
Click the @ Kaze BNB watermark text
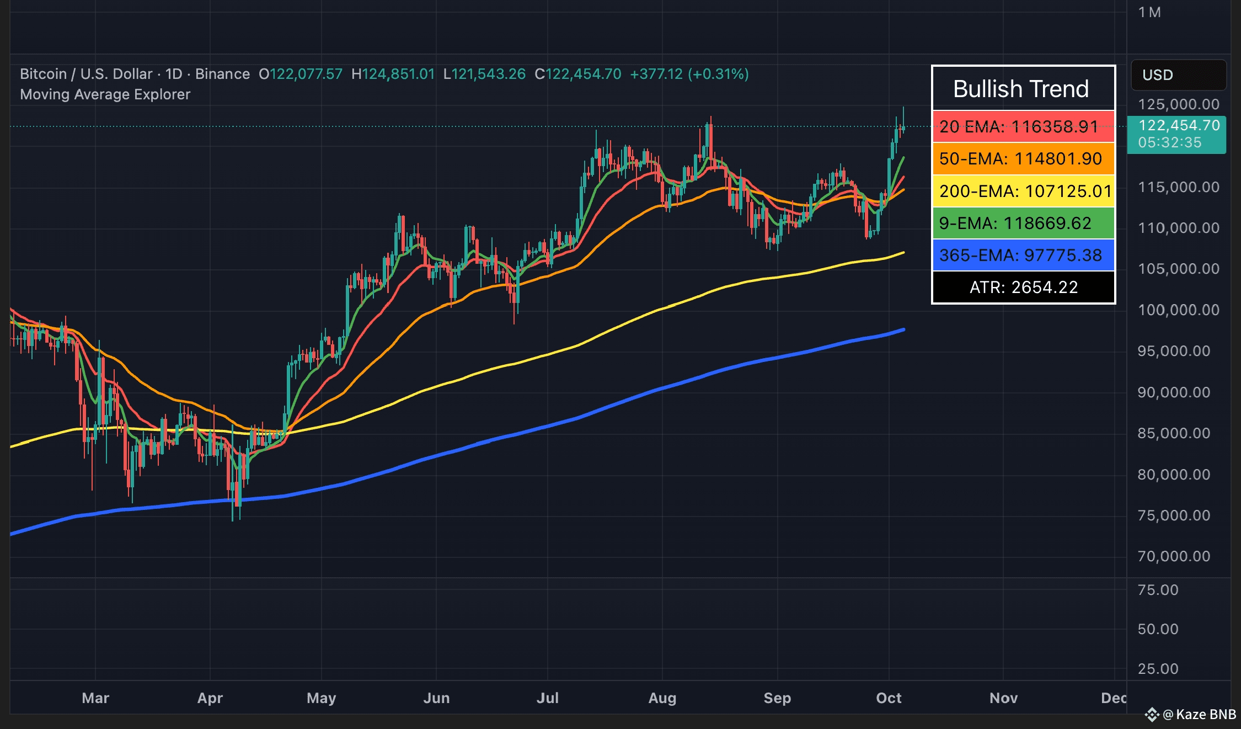click(1199, 715)
